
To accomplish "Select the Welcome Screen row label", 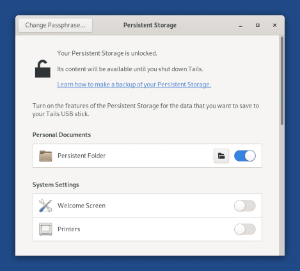I will [81, 206].
